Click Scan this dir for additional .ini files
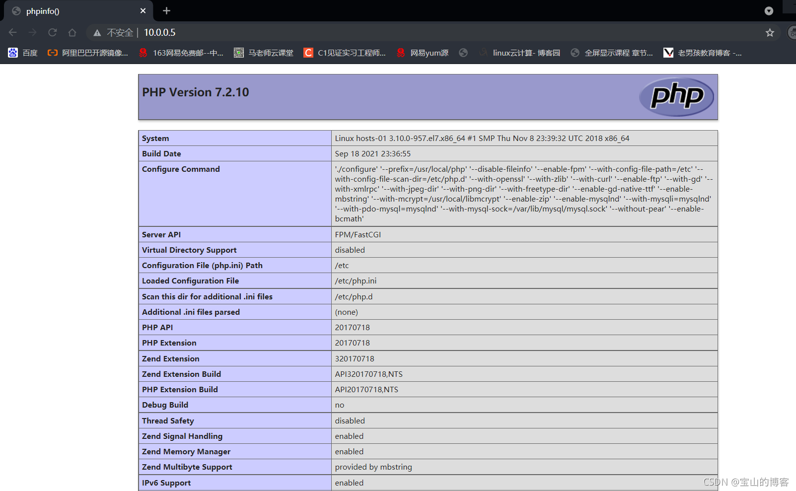The image size is (796, 491). click(207, 297)
